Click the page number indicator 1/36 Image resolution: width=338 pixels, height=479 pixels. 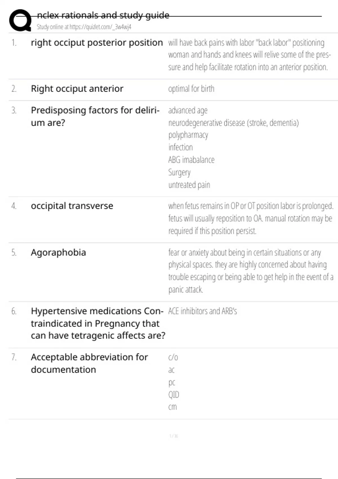174,436
